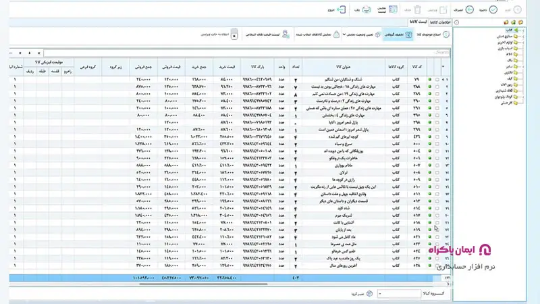Click the green status dot on row 79
This screenshot has width=540, height=304.
click(430, 80)
